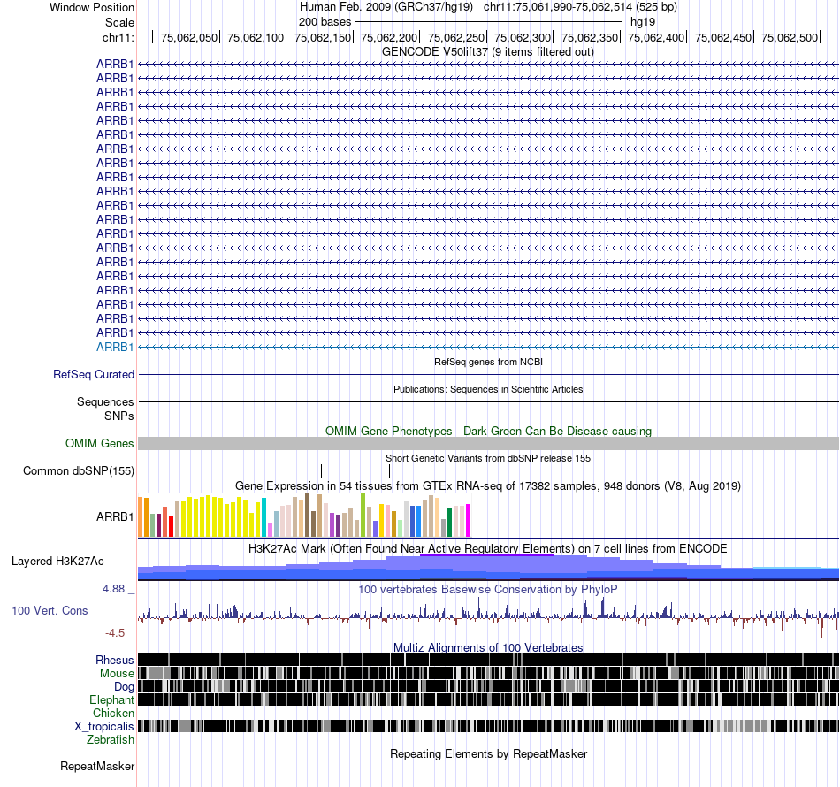Click the Common dbSNP(155) label

click(78, 471)
